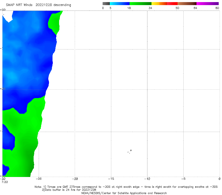Click the brown 50–64 colorbar segment
Viewport: 222px width, 195px height.
tap(187, 4)
